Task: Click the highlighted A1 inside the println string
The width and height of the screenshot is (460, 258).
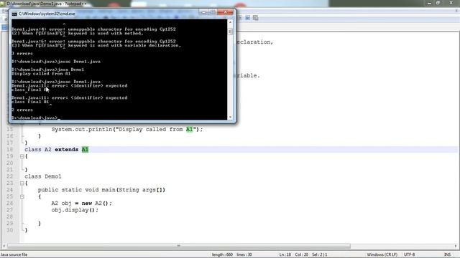Action: click(x=190, y=129)
